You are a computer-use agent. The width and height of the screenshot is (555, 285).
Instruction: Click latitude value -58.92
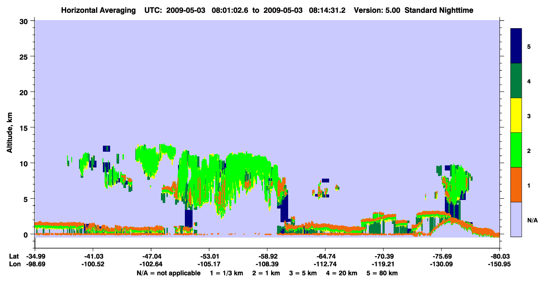pyautogui.click(x=267, y=256)
